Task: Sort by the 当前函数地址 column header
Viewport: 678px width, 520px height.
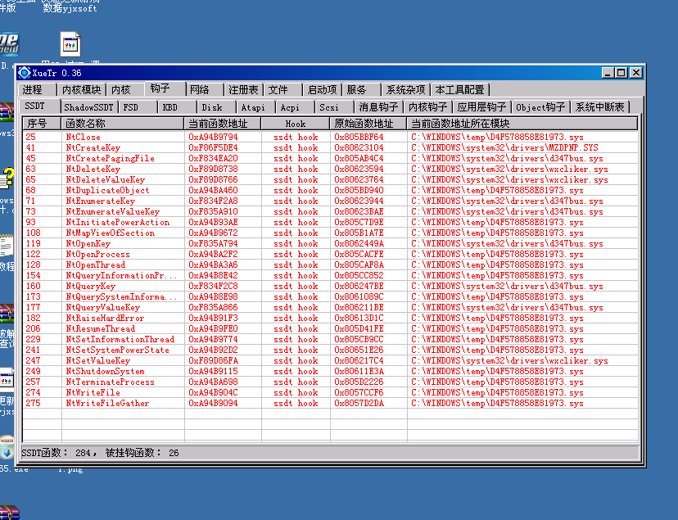Action: point(223,124)
